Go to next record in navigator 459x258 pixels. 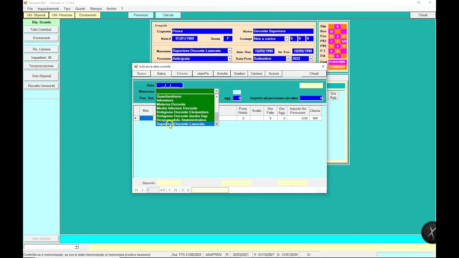pyautogui.click(x=170, y=190)
